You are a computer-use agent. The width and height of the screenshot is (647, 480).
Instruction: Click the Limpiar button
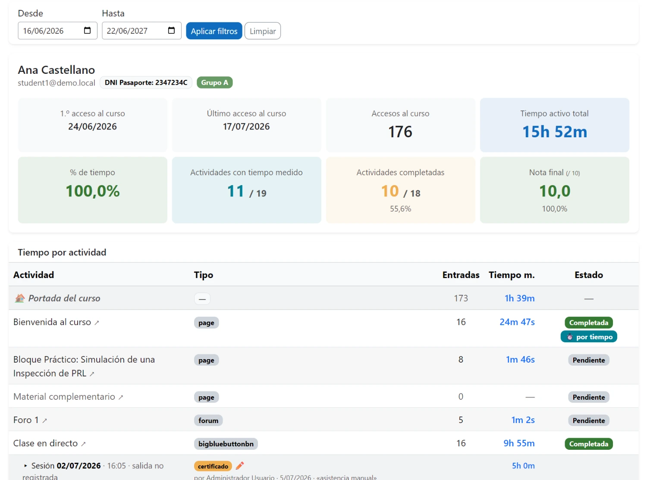263,31
